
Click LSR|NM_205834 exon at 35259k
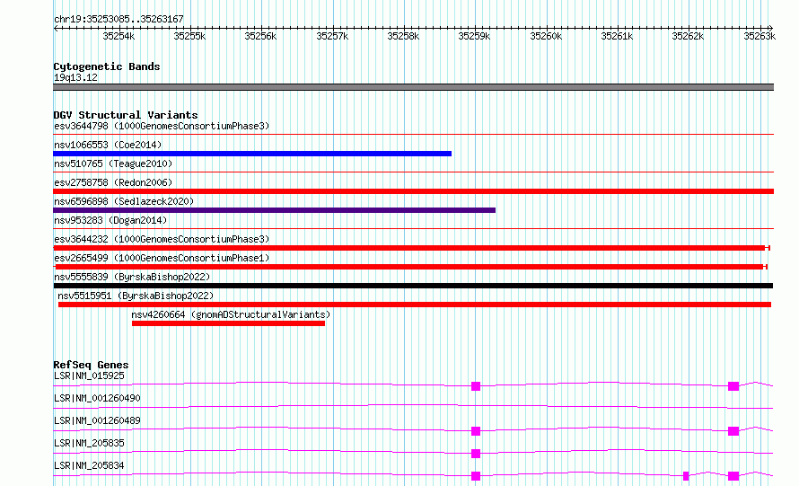tap(476, 476)
